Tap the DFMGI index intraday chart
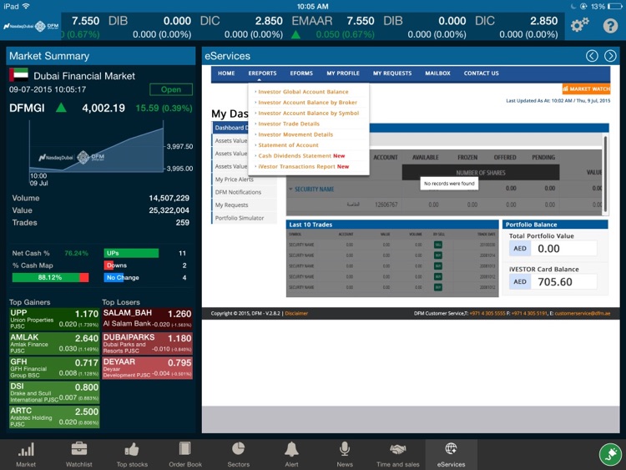Screen dimensions: 626x470 [97, 147]
